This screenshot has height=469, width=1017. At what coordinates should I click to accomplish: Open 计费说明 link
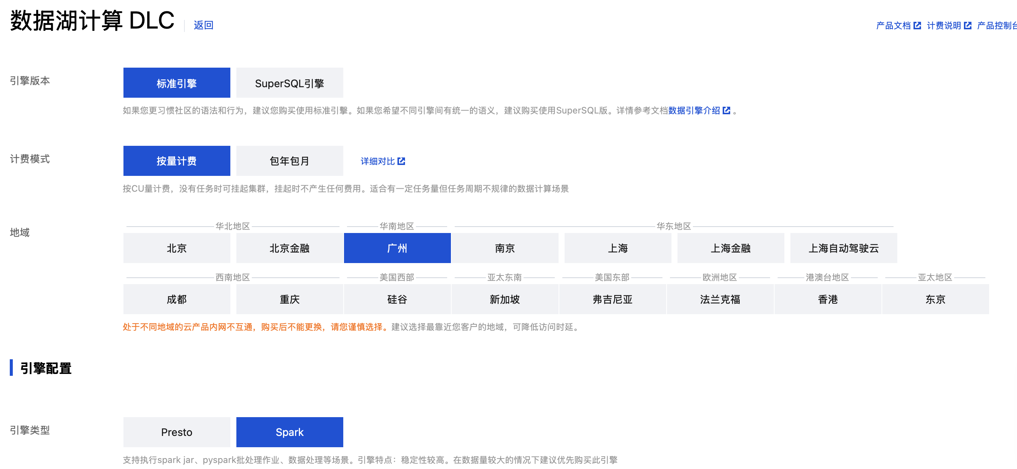point(944,26)
